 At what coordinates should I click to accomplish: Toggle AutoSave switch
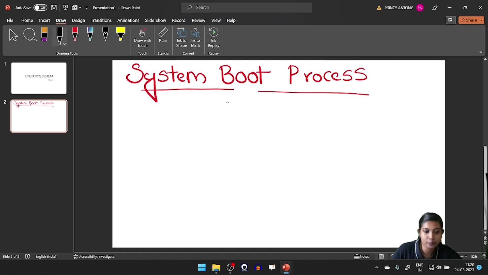click(x=40, y=8)
